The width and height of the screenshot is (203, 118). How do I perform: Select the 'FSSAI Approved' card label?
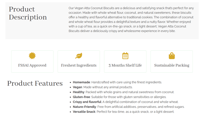click(x=32, y=65)
